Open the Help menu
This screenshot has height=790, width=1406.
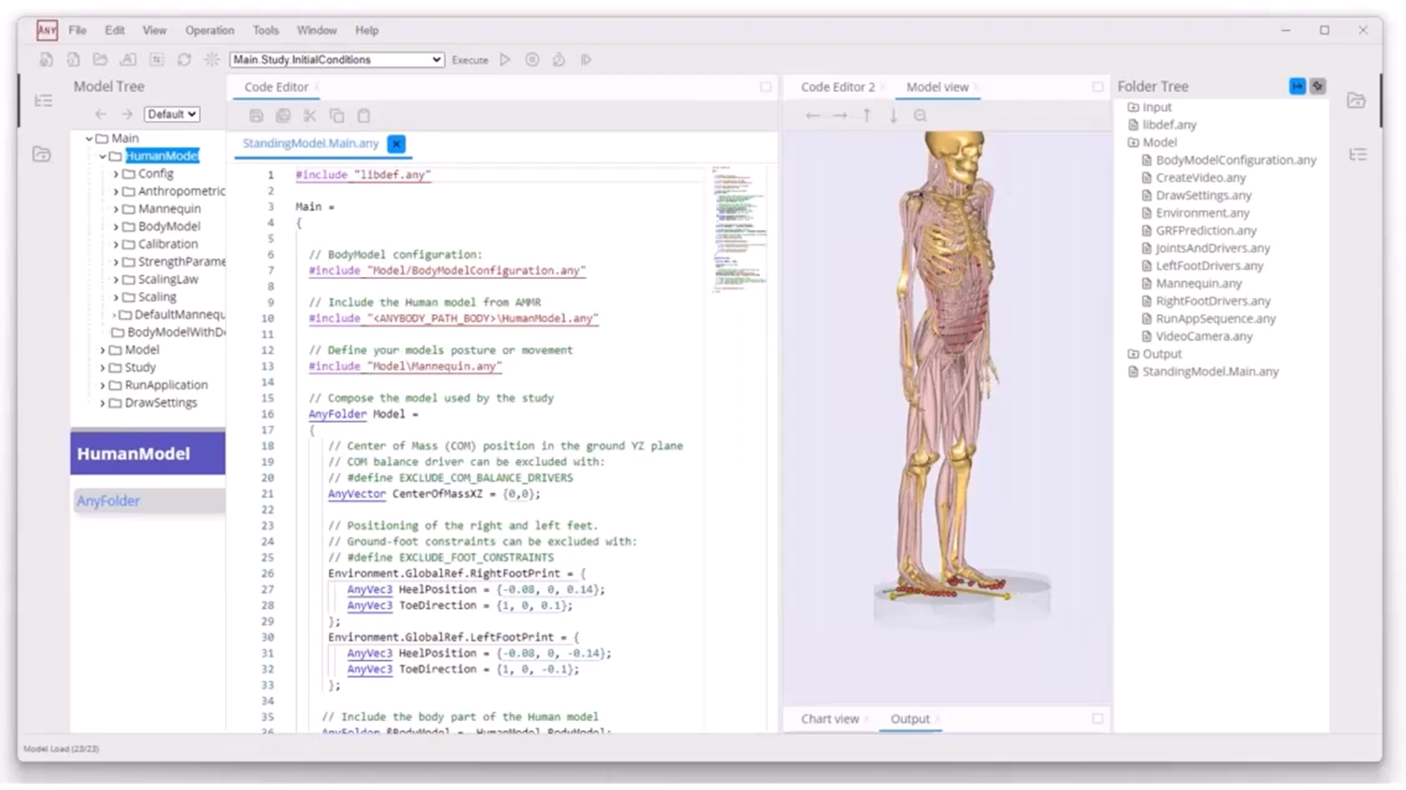367,30
